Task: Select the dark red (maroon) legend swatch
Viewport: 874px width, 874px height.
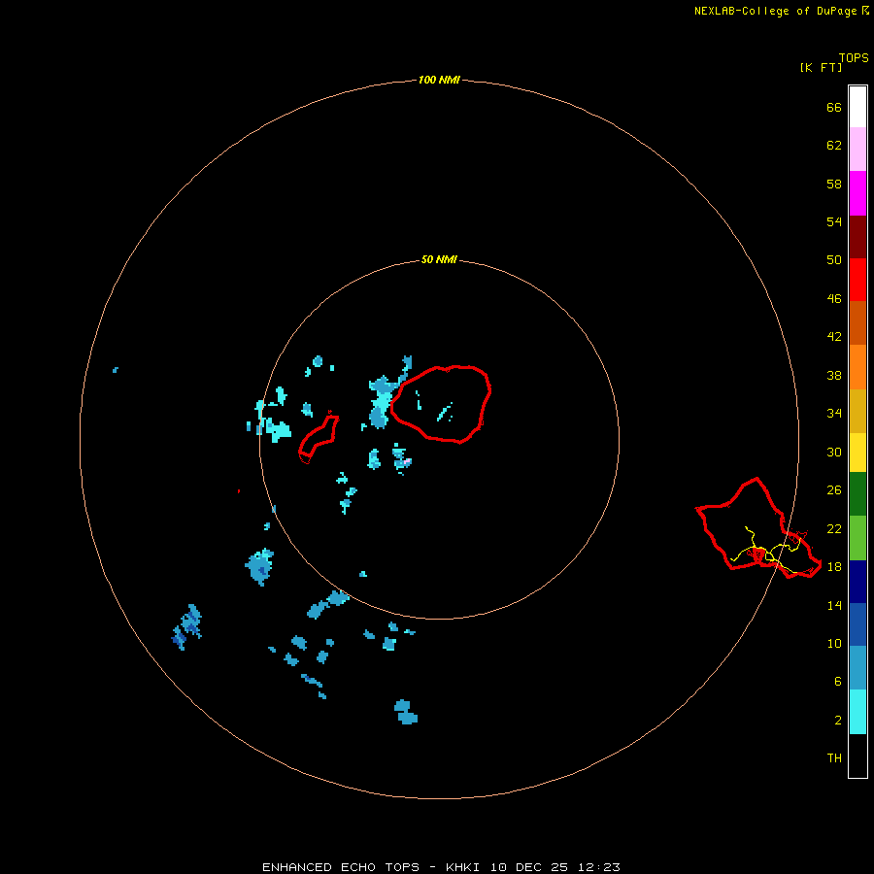Action: 857,237
